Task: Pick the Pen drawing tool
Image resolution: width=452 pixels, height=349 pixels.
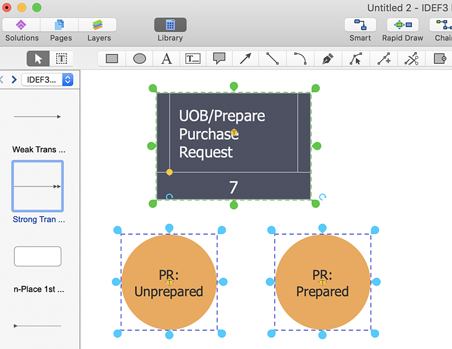Action: tap(327, 59)
